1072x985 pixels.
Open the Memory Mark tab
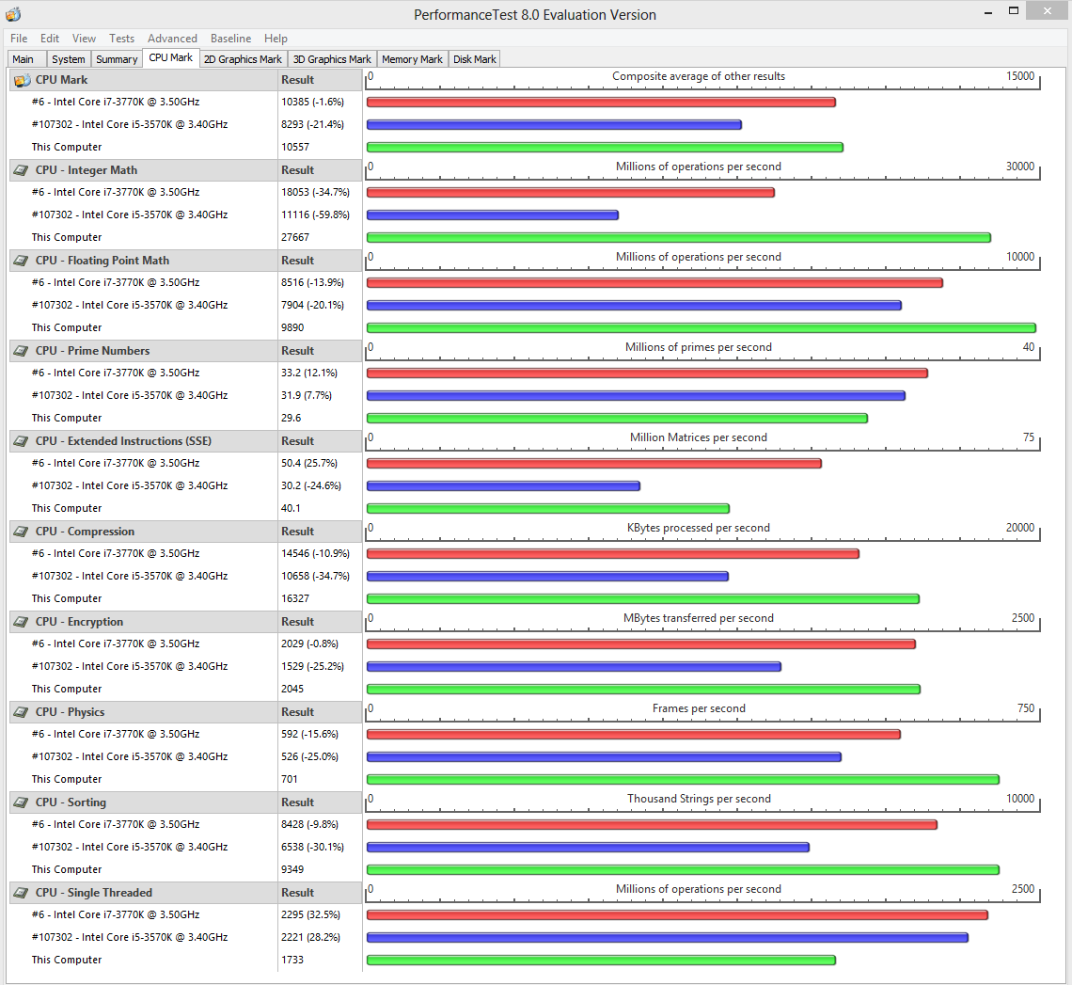412,59
